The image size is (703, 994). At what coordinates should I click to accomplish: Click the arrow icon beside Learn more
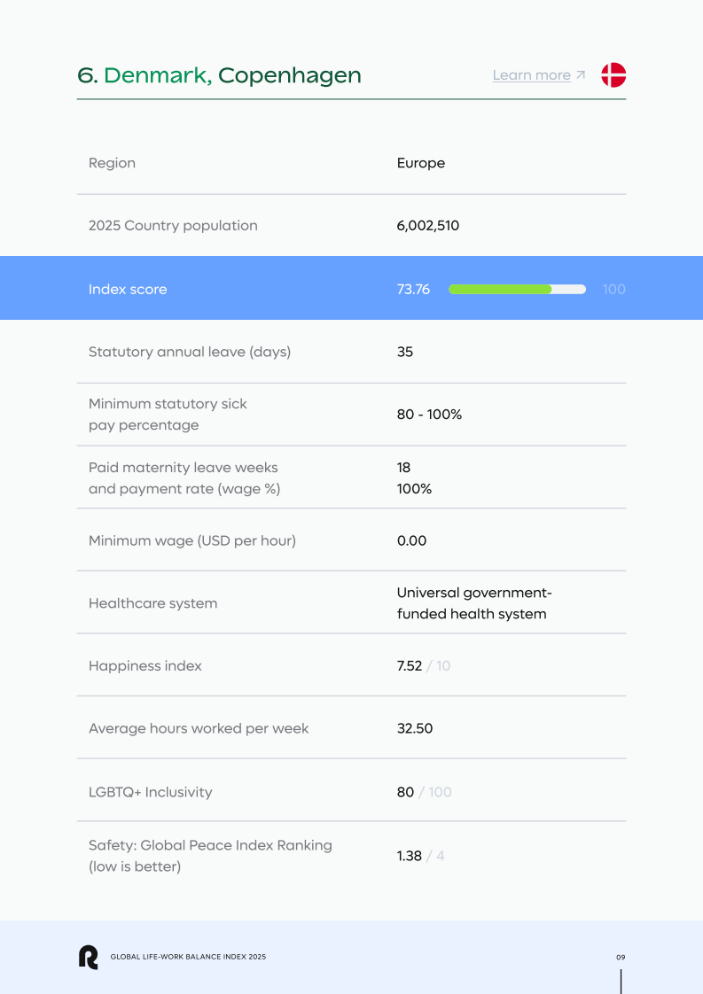coord(581,75)
